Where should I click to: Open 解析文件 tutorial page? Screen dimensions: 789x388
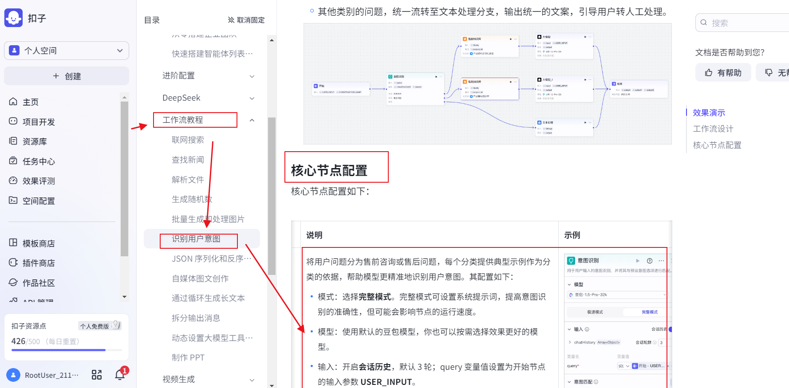click(188, 180)
